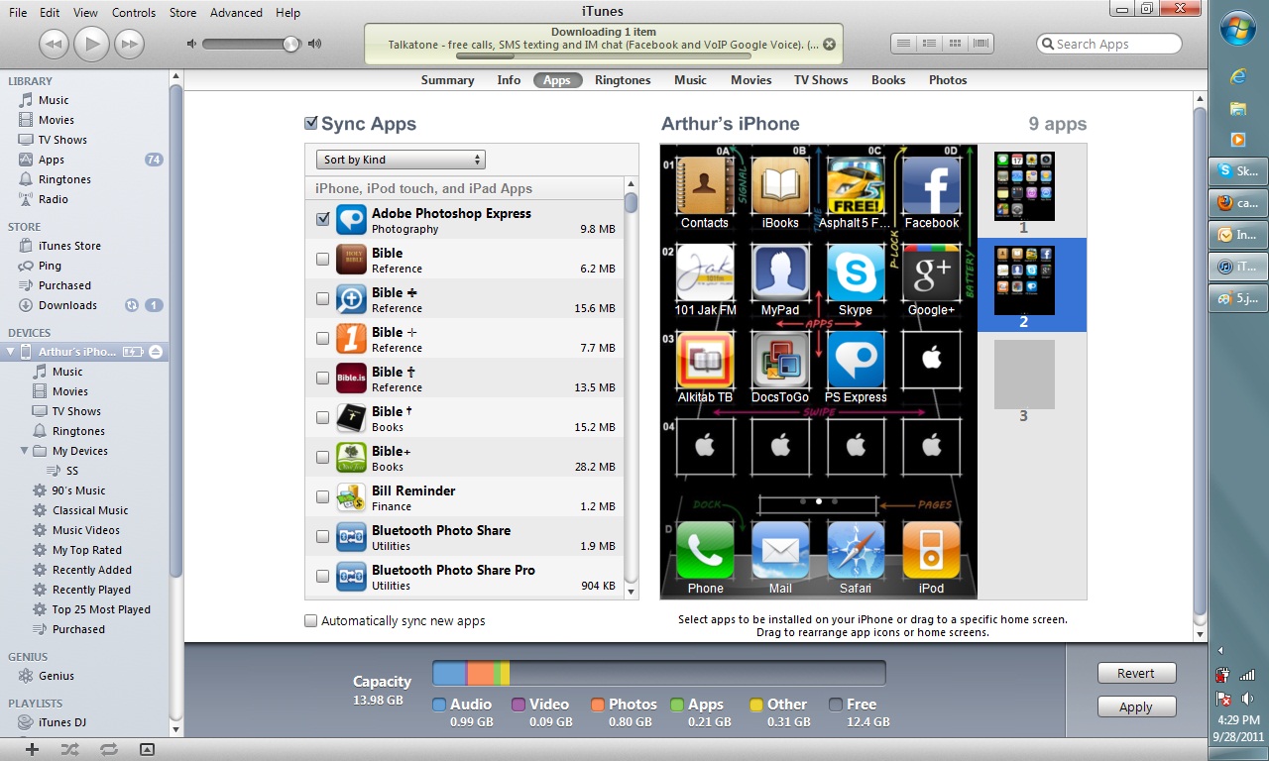Select the MyPad app icon

tap(780, 273)
